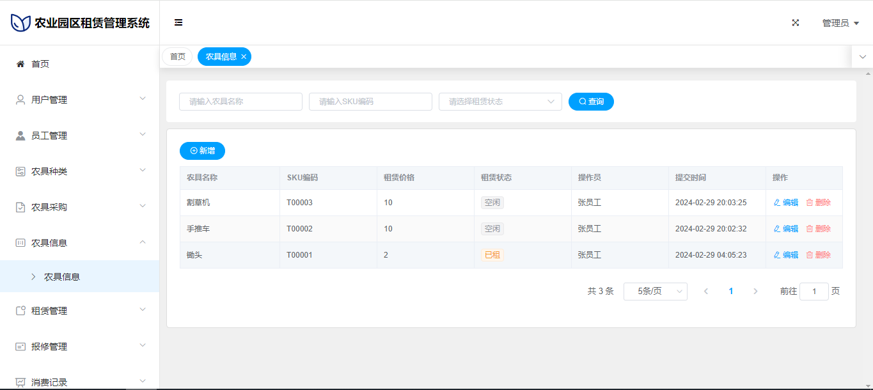873x390 pixels.
Task: Delete the 锄头 row
Action: 818,255
